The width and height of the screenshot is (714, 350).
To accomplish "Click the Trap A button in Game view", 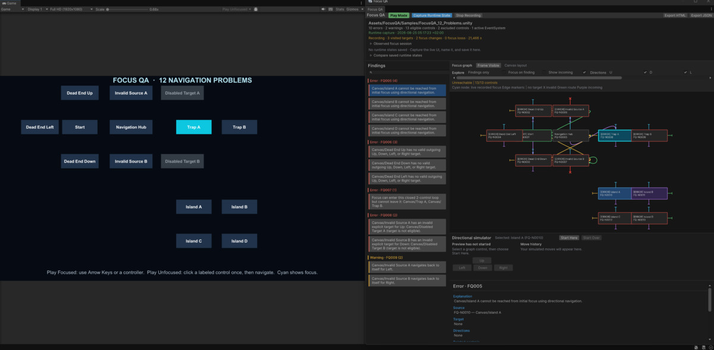I will [193, 127].
